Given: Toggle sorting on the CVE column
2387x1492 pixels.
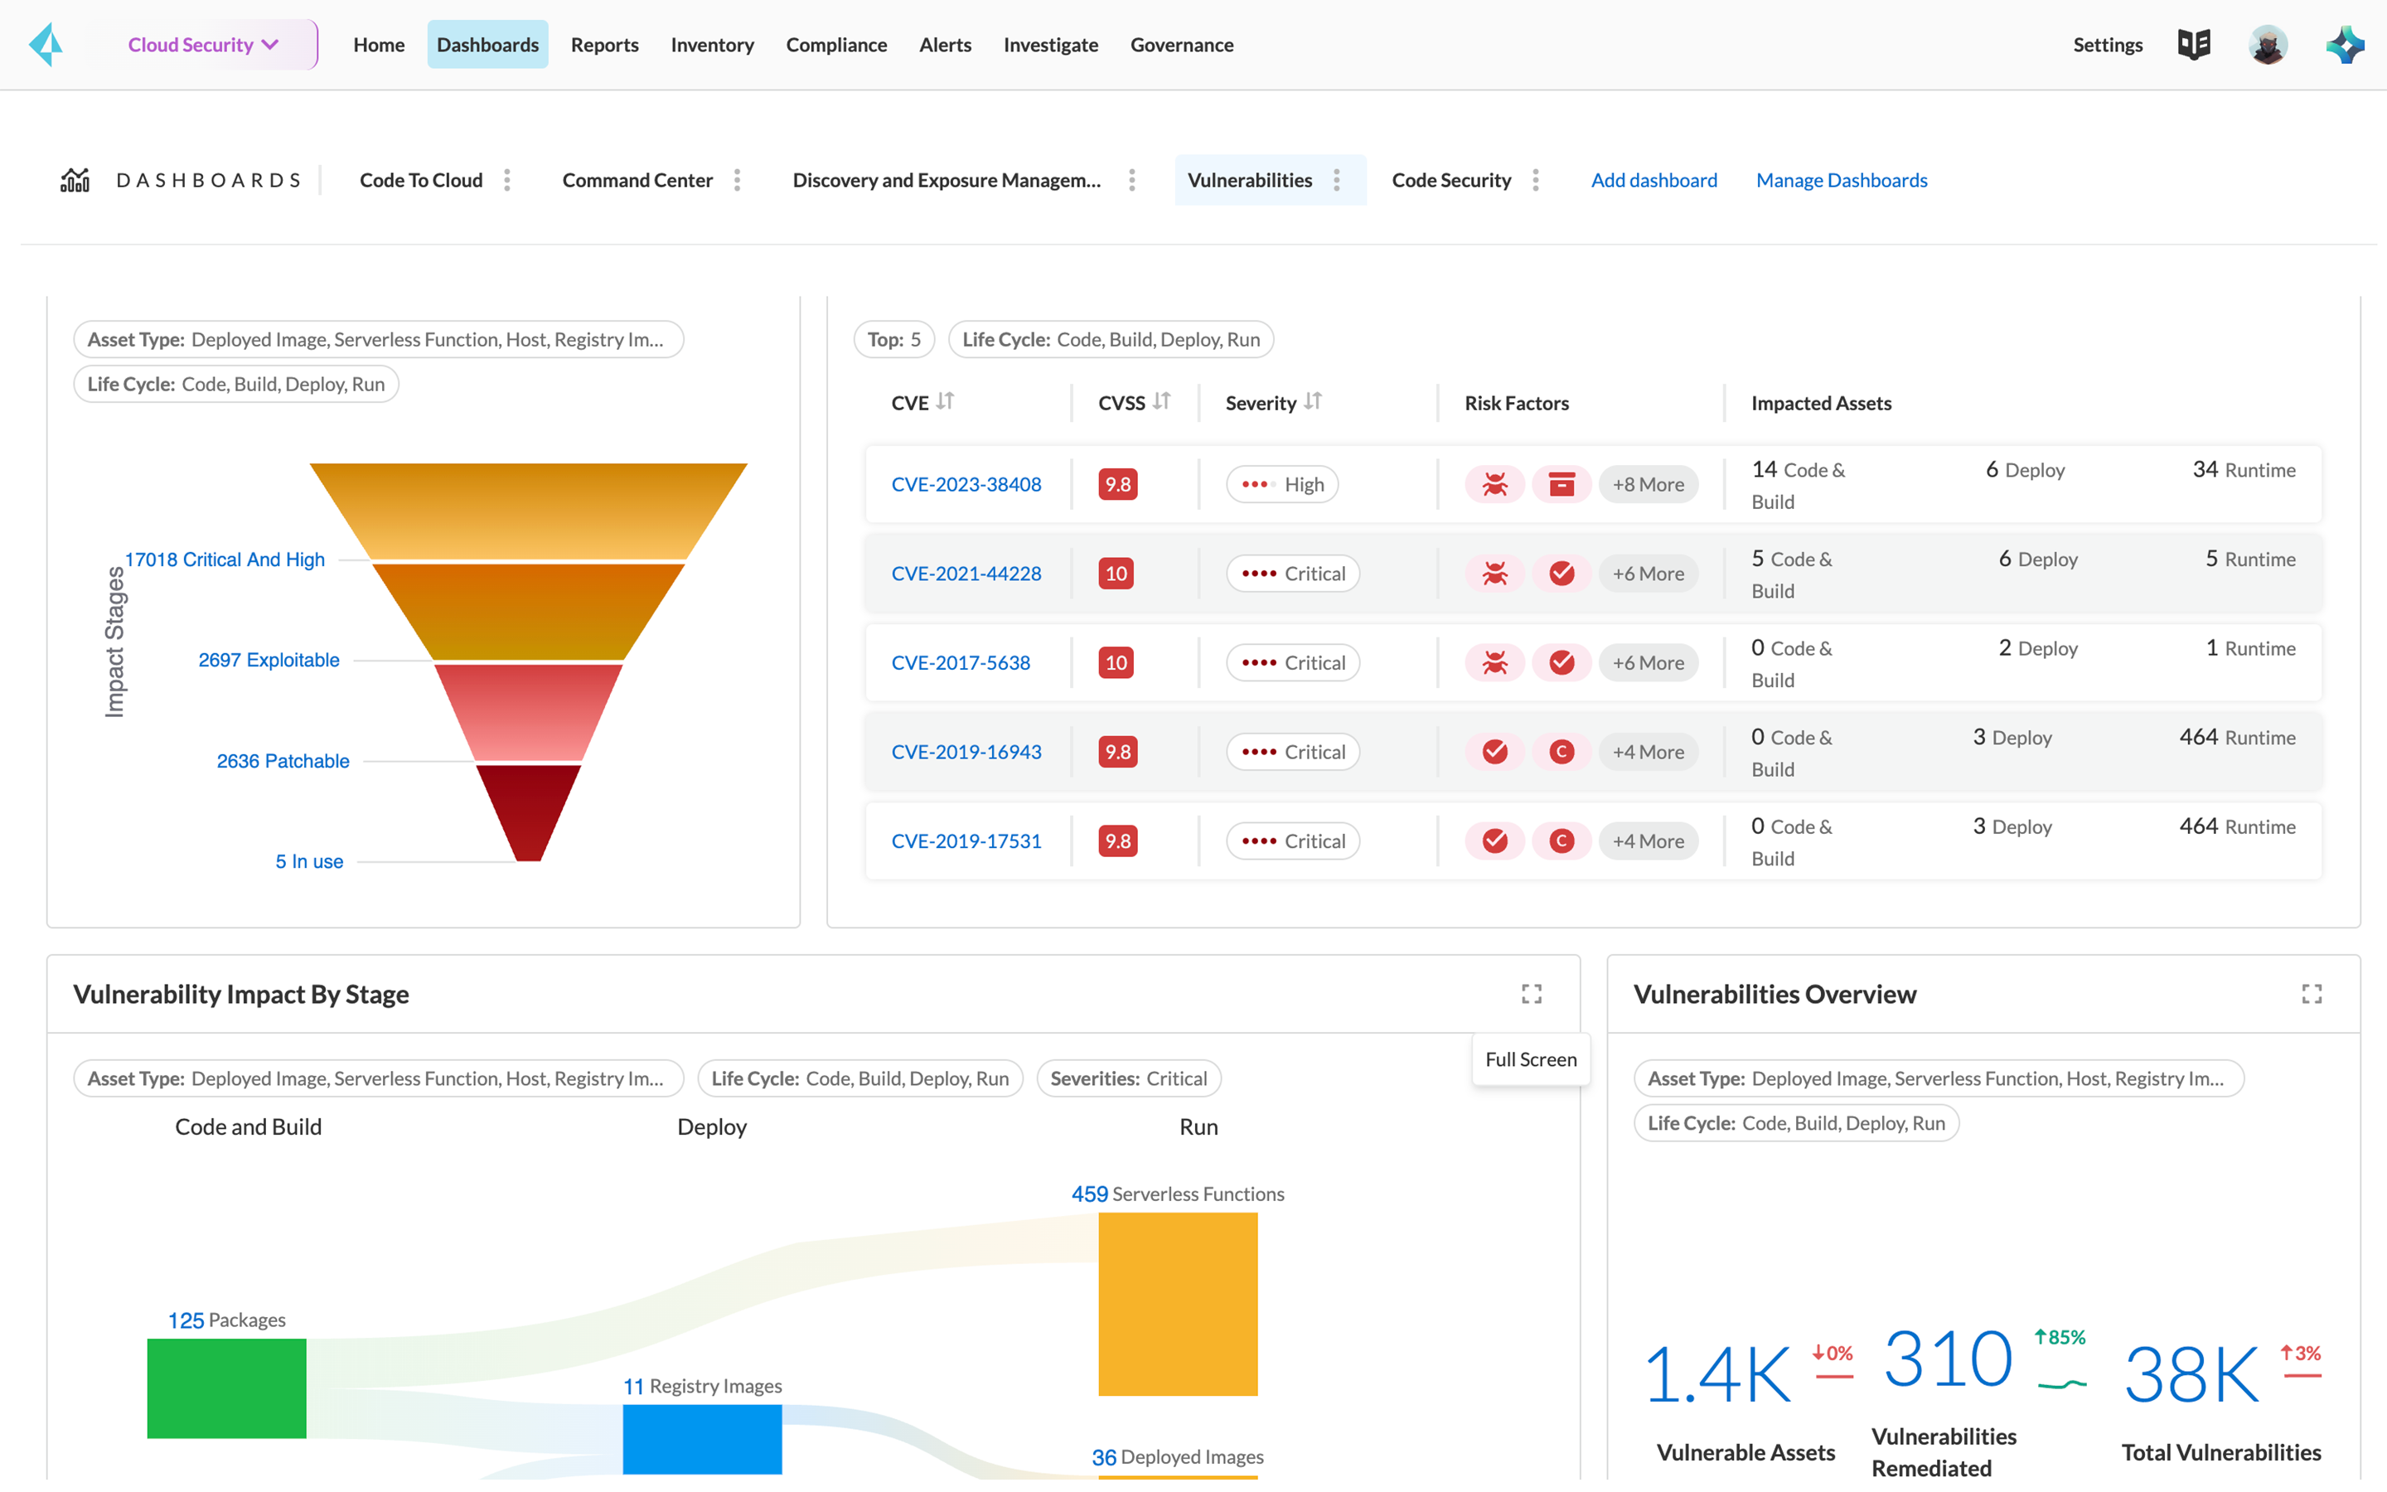Looking at the screenshot, I should [945, 402].
